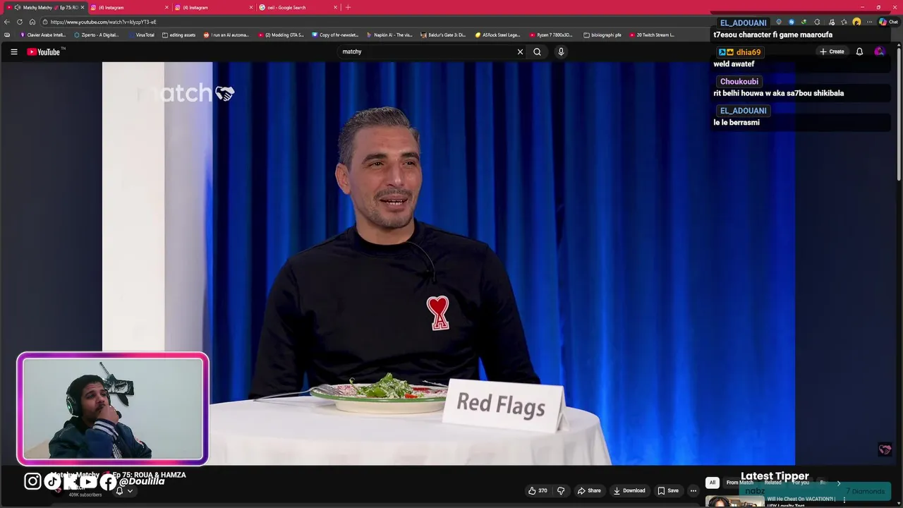
Task: Open the Modding GTA S bookmark
Action: point(281,35)
